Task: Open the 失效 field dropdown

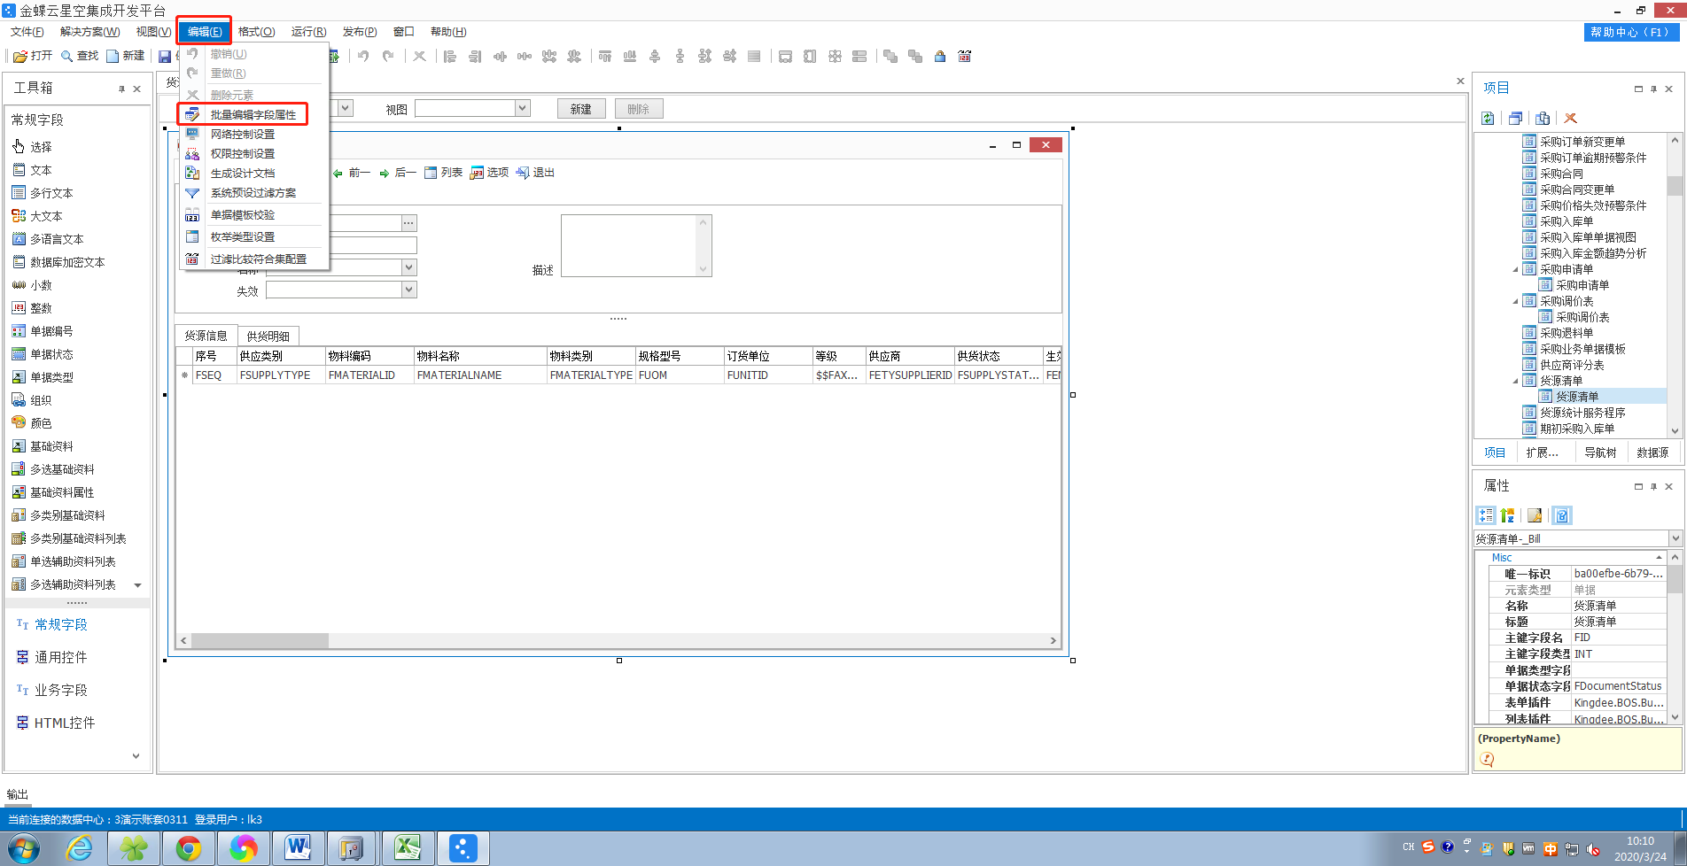Action: pos(408,290)
